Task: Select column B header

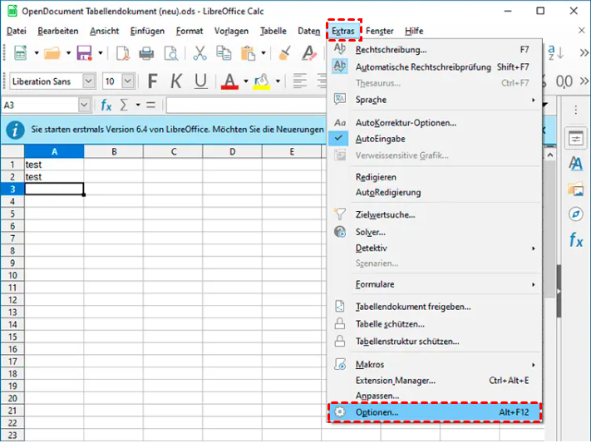Action: (x=113, y=151)
